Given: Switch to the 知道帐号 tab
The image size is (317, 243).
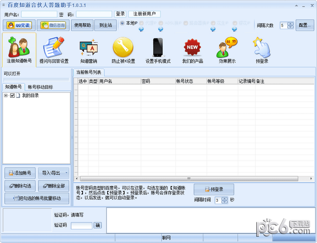Looking at the screenshot, I should pos(13,87).
